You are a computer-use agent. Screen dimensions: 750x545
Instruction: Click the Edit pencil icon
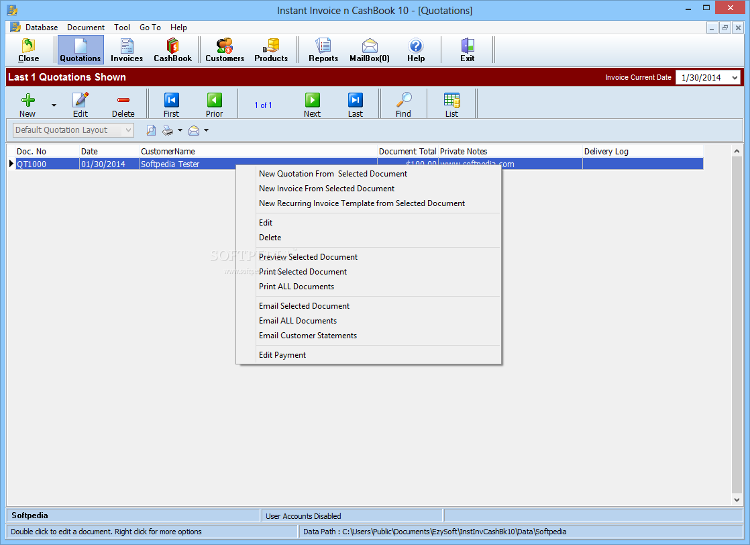click(x=81, y=104)
